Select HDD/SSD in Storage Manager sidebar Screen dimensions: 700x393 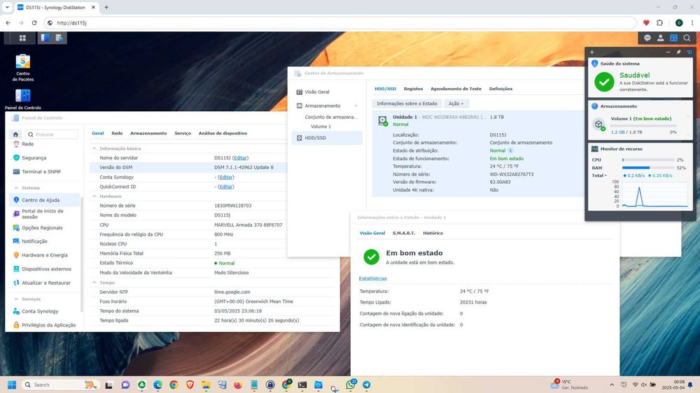(x=327, y=138)
